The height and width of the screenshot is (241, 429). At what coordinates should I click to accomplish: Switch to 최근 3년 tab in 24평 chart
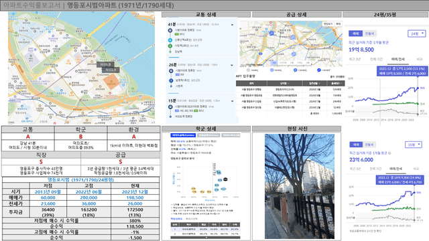click(355, 59)
